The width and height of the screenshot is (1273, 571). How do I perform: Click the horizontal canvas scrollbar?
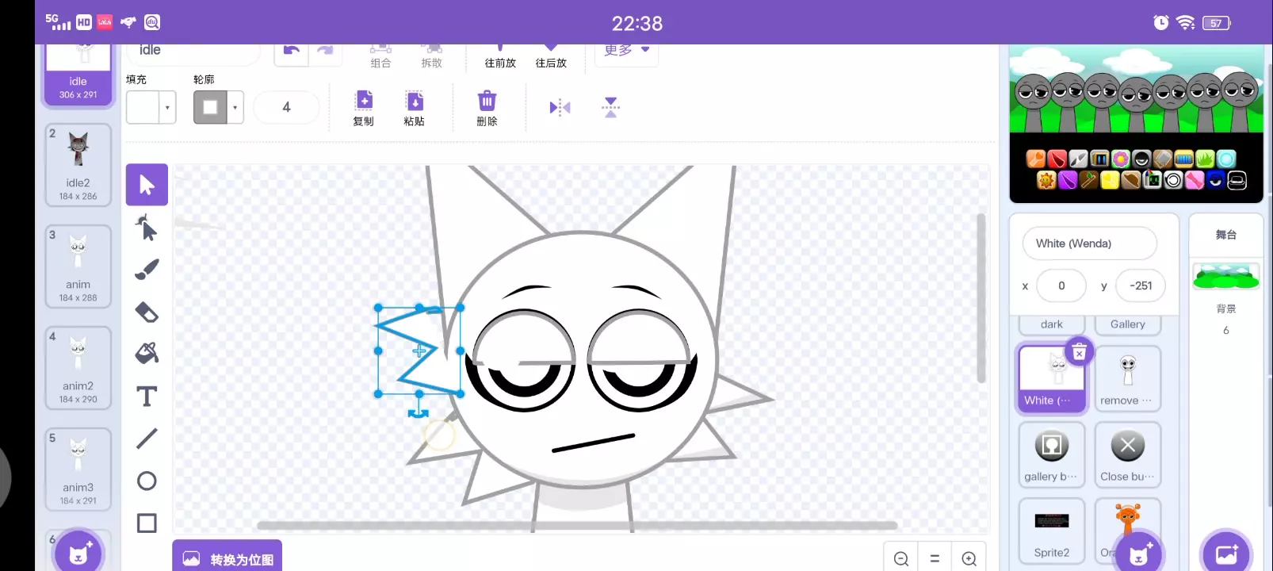coord(577,525)
